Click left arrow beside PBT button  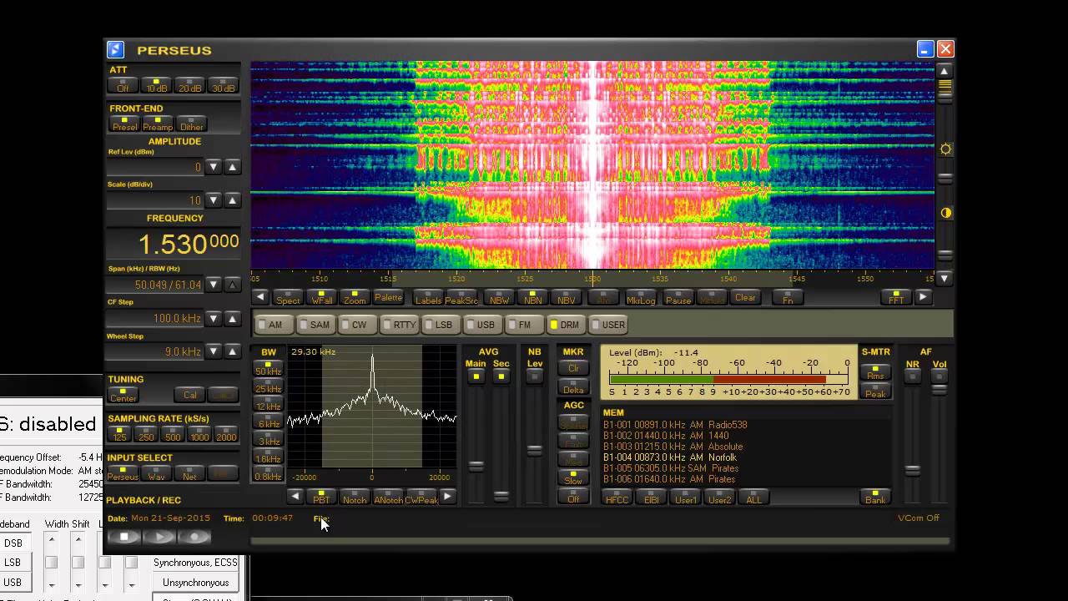(x=295, y=496)
